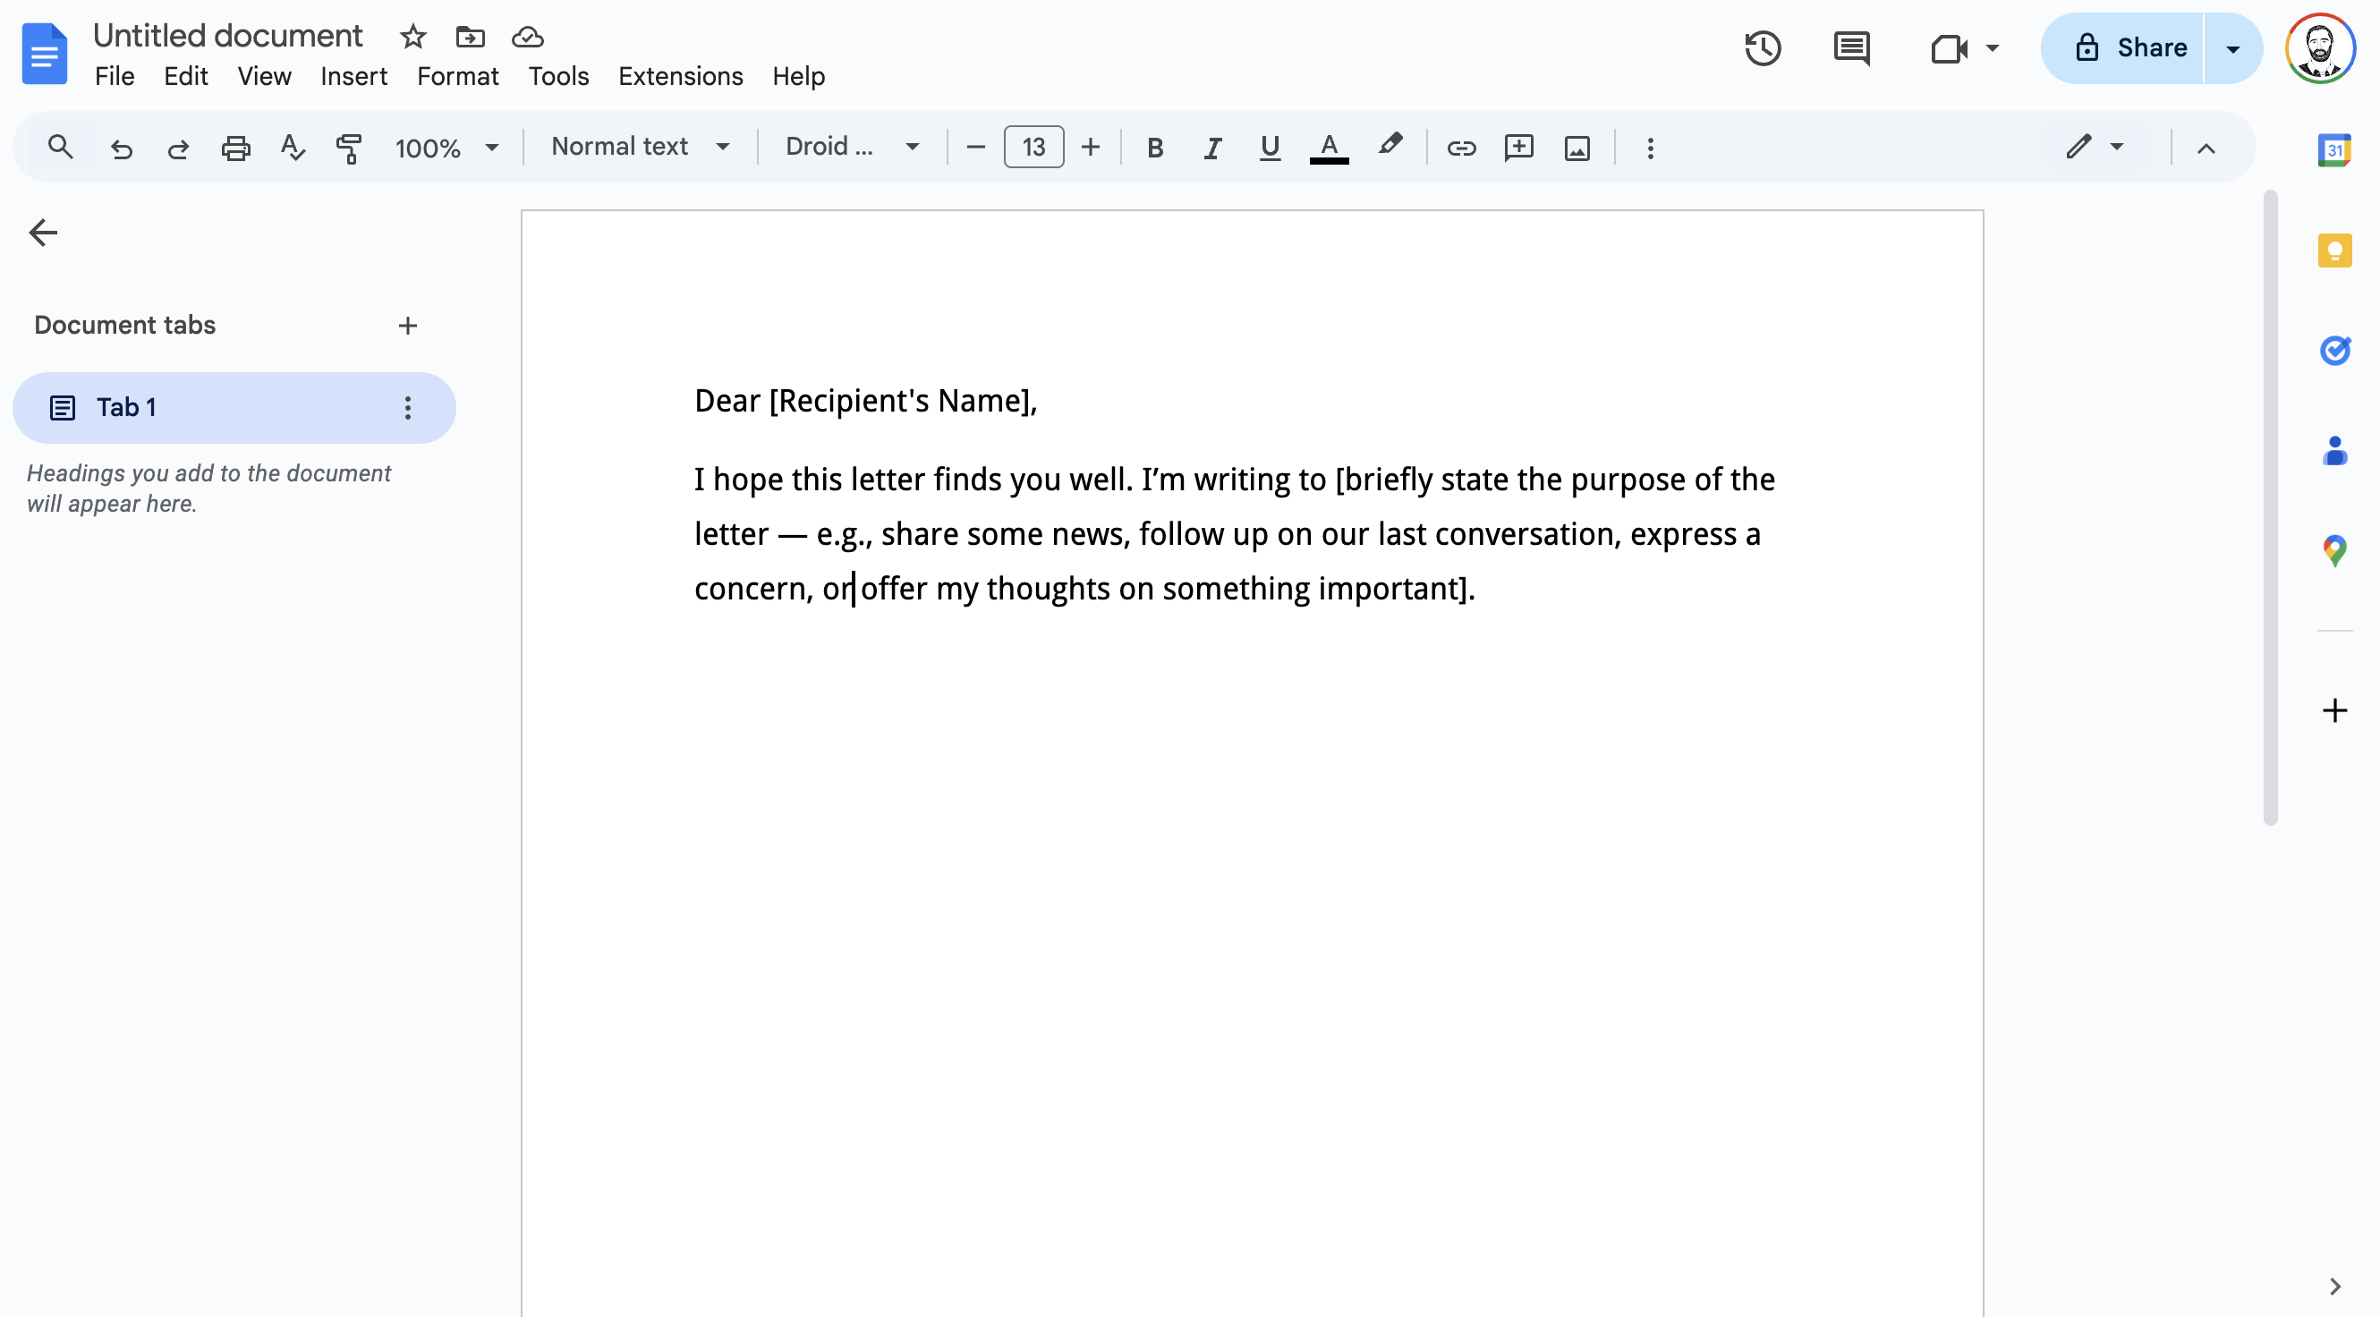Add a new document tab
Screen dimensions: 2380x1317
pos(407,325)
